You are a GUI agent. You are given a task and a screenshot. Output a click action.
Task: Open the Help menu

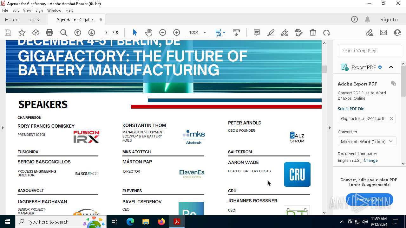point(69,10)
